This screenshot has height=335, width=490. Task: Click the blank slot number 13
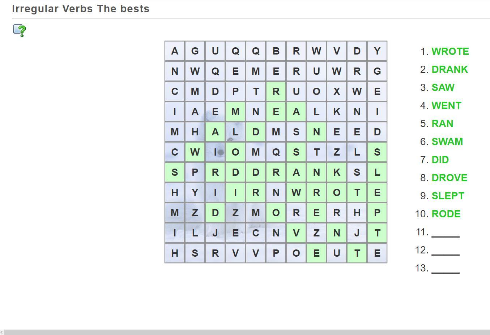click(x=446, y=269)
